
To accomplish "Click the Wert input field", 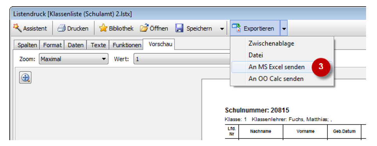I will (182, 59).
